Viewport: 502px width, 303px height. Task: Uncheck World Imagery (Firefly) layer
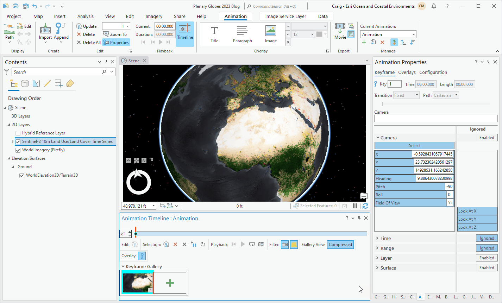pyautogui.click(x=18, y=150)
